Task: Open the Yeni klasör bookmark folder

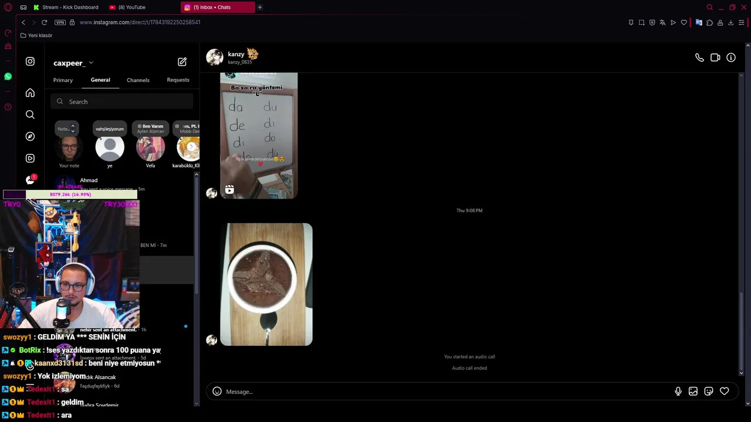Action: pyautogui.click(x=36, y=35)
